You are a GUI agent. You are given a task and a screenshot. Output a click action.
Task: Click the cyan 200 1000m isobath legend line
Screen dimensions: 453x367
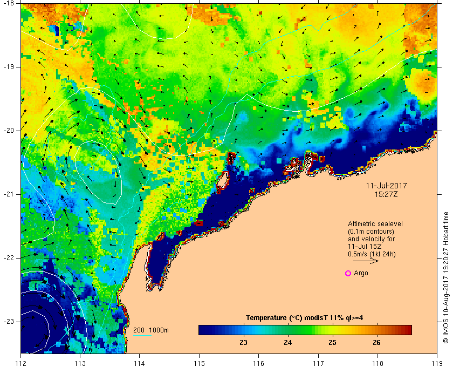[x=142, y=336]
